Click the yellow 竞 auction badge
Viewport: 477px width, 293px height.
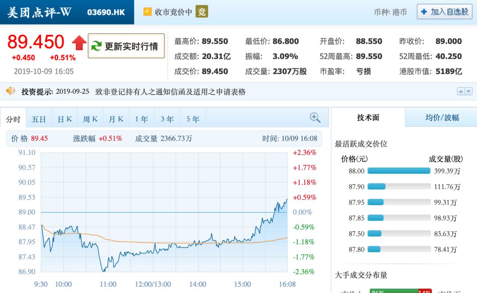202,12
